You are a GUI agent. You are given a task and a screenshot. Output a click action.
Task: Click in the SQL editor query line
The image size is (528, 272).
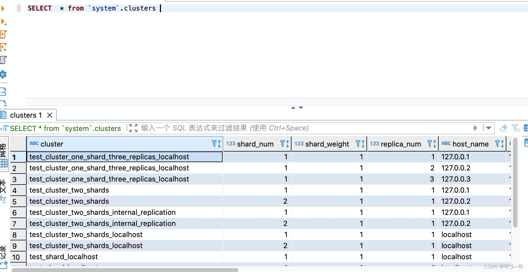pyautogui.click(x=277, y=8)
